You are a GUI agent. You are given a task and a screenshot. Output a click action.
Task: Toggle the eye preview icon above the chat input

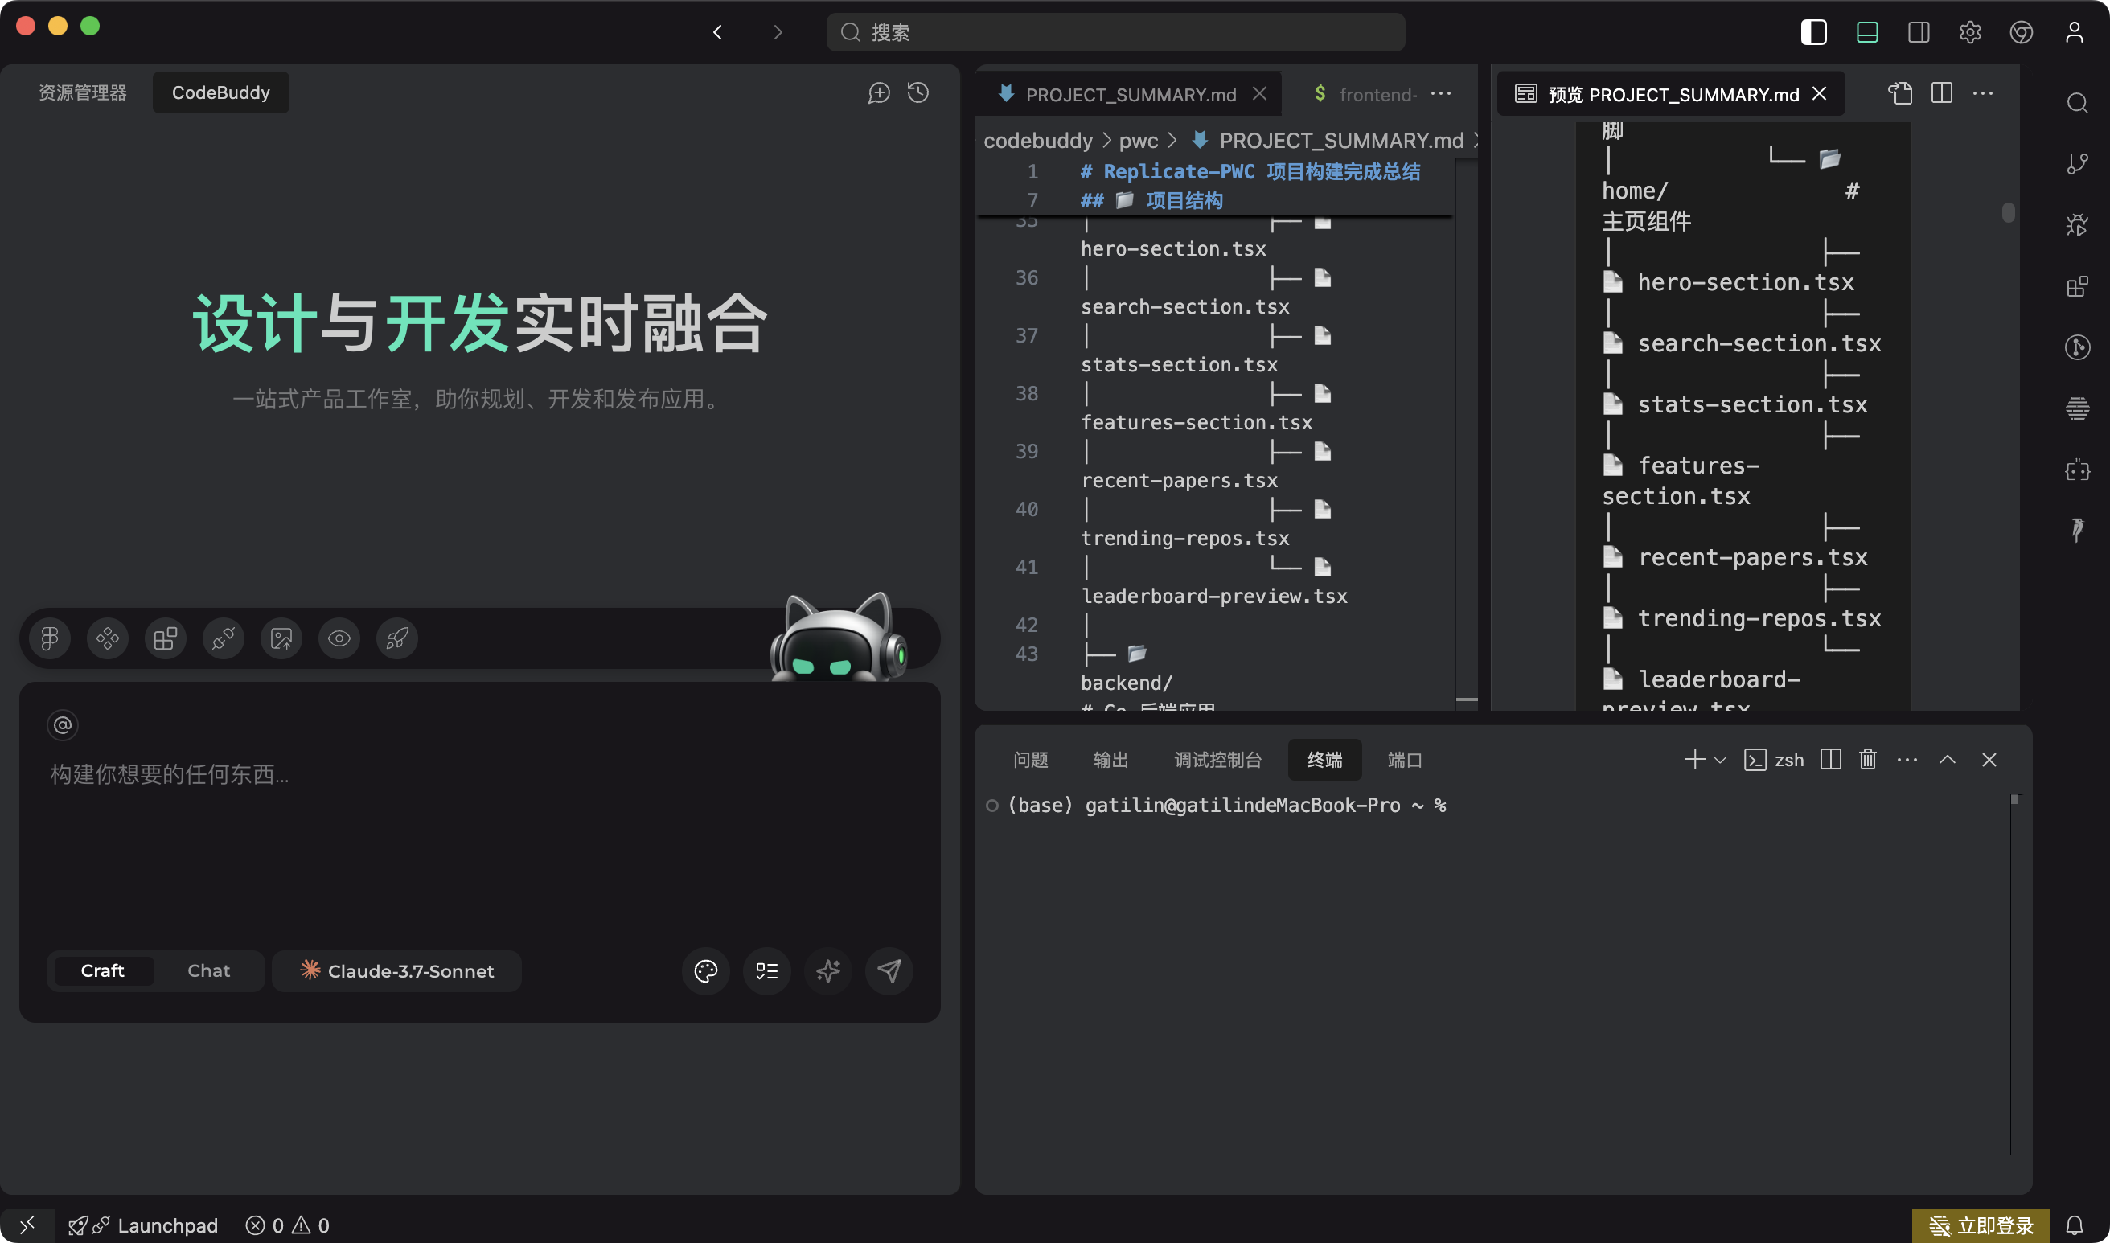click(339, 638)
